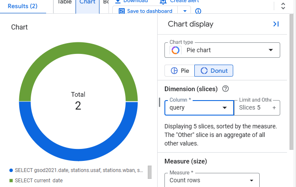Click the pie chart type color ring icon

(x=176, y=50)
